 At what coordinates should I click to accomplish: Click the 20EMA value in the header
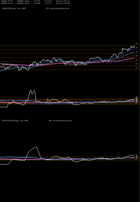point(7,1)
